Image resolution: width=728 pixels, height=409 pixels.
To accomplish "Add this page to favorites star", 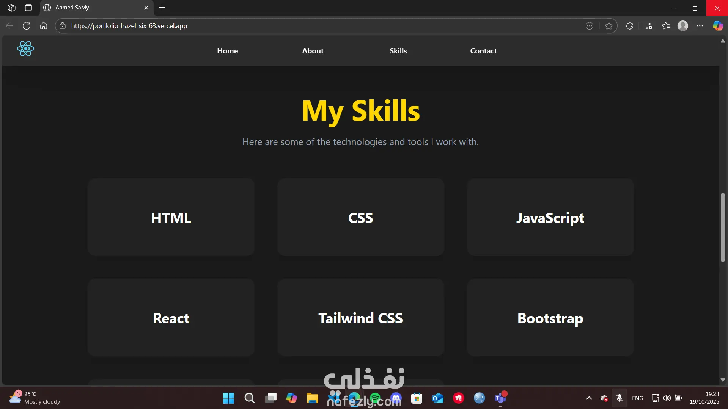I will tap(609, 26).
